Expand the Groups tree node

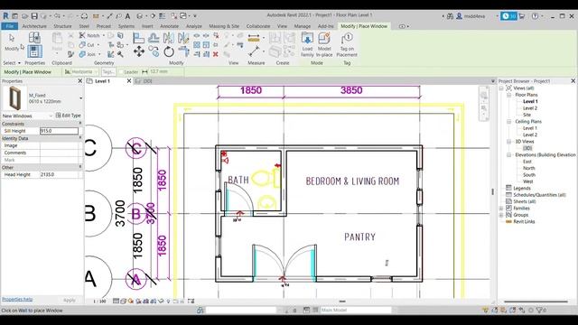501,215
